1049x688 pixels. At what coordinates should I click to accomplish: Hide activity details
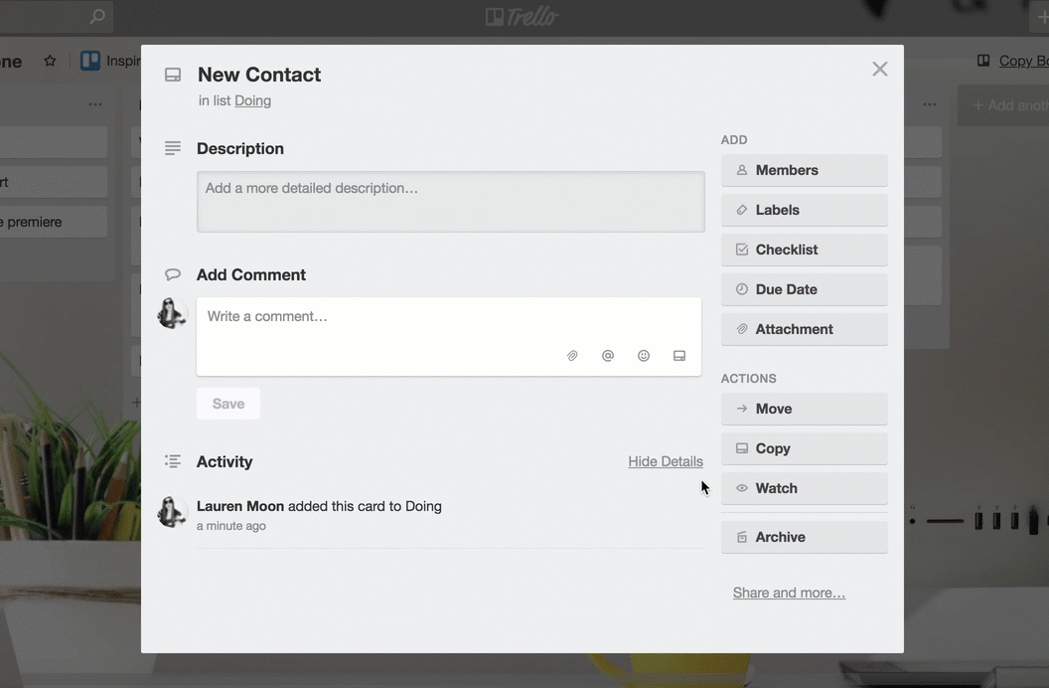click(x=666, y=461)
